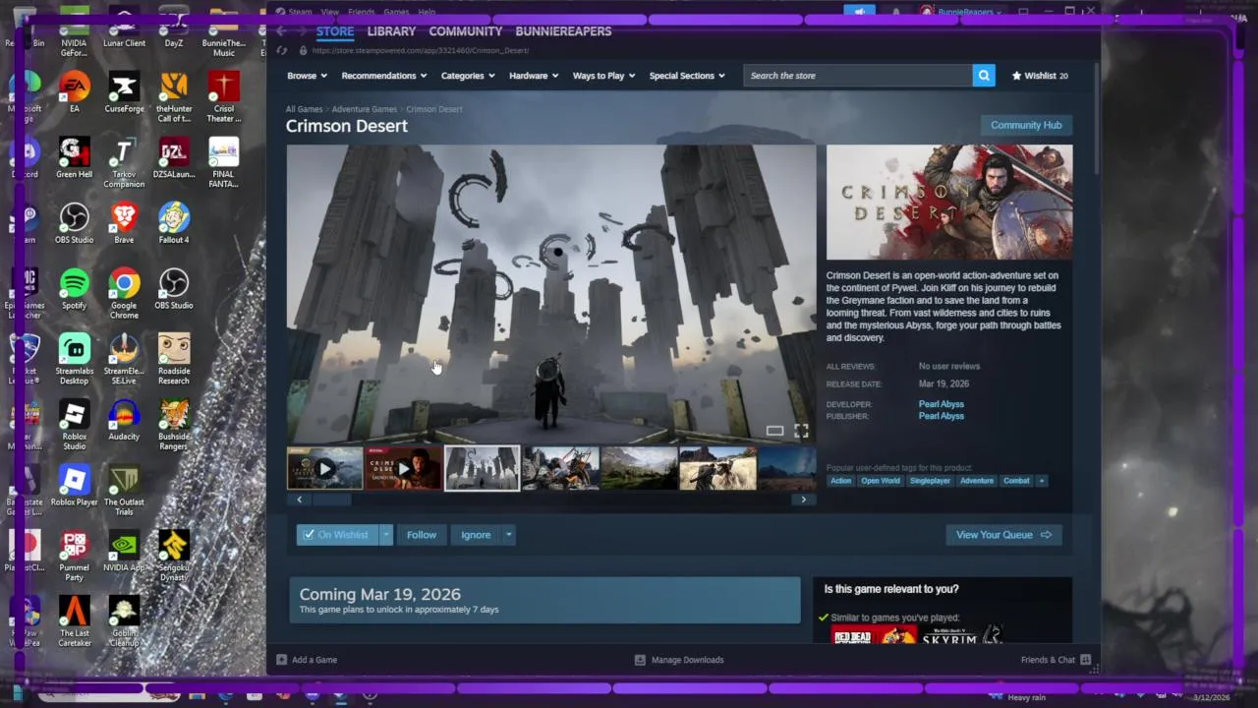
Task: Open the Wishlist 20 link
Action: [x=1040, y=76]
